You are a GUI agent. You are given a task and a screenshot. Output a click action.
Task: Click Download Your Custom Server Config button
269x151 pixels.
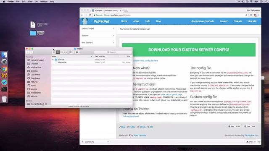[189, 50]
